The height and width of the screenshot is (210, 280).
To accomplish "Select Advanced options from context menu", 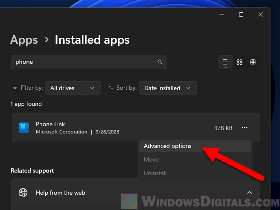I will 195,146.
